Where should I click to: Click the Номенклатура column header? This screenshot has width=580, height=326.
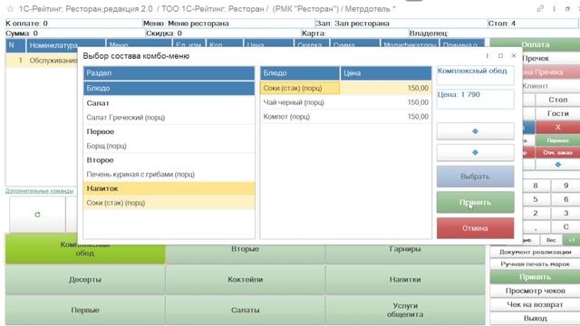point(65,45)
